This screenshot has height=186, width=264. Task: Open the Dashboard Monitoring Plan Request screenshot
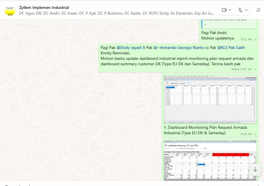[210, 99]
